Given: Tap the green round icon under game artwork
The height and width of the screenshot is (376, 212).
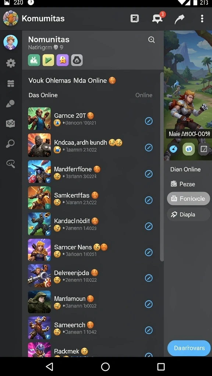Looking at the screenshot, I should tap(189, 149).
